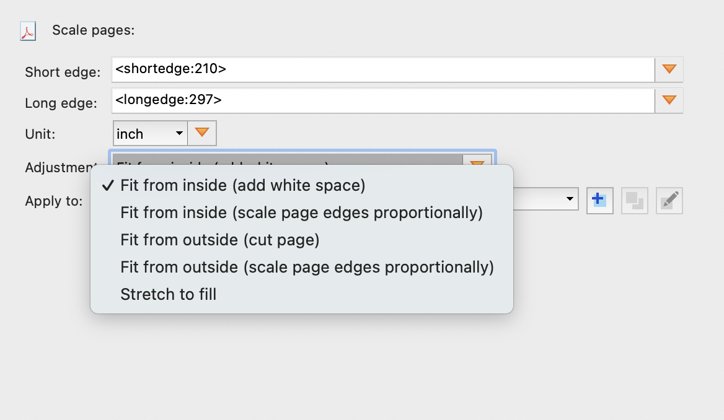Screen dimensions: 724x420
Task: Click the blue plus icon to add an action
Action: click(599, 200)
